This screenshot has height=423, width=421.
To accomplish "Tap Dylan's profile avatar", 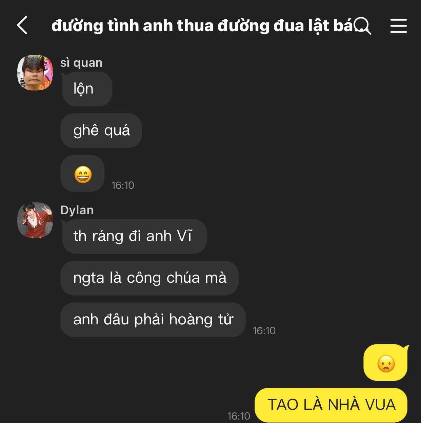I will point(35,220).
